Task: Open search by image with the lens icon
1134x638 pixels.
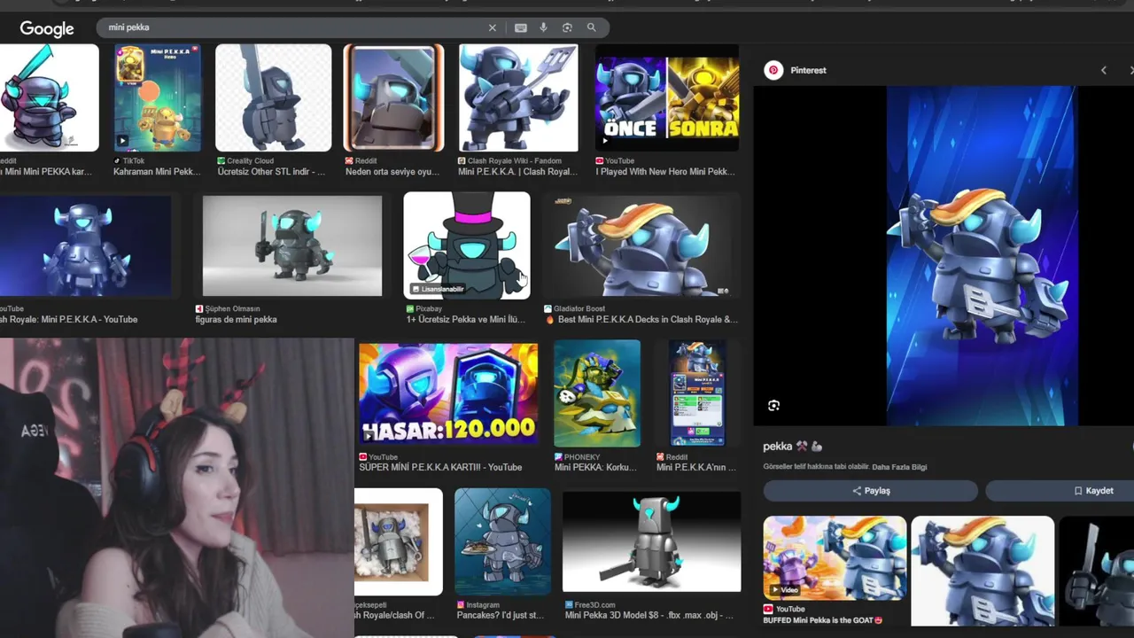Action: click(x=567, y=27)
